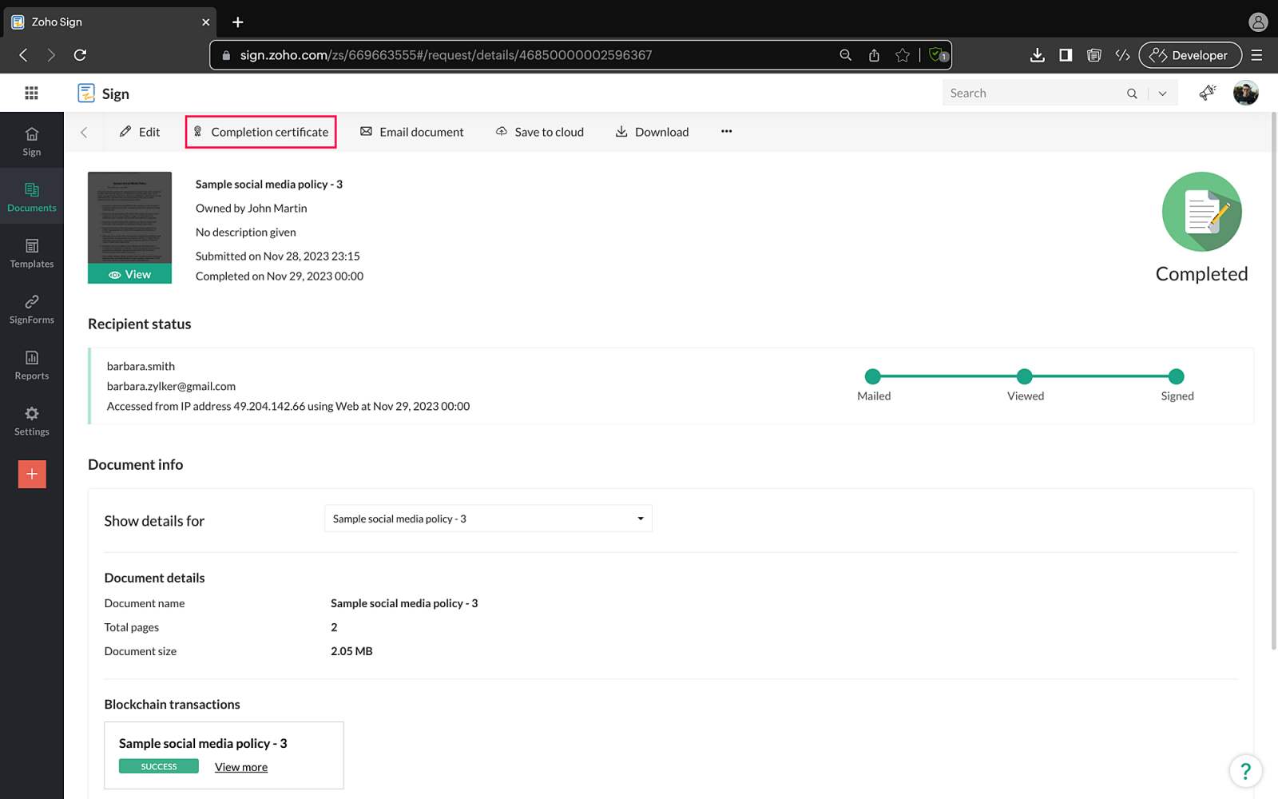
Task: Click the red plus create button
Action: pyautogui.click(x=32, y=474)
